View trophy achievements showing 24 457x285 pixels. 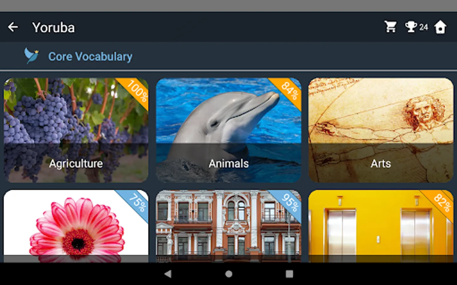click(x=417, y=27)
